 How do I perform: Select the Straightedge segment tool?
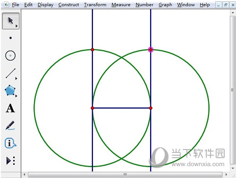tap(10, 73)
